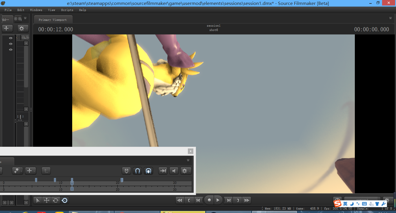
Task: Toggle timeline snapping magnet
Action: pos(137,171)
